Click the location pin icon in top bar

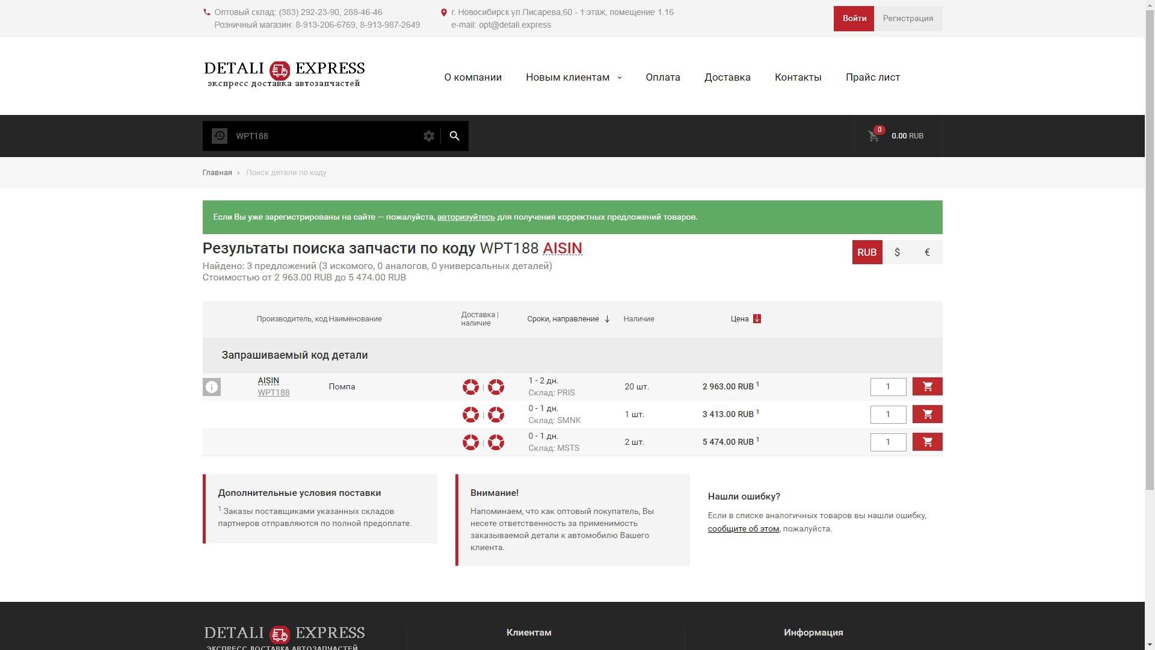(444, 13)
